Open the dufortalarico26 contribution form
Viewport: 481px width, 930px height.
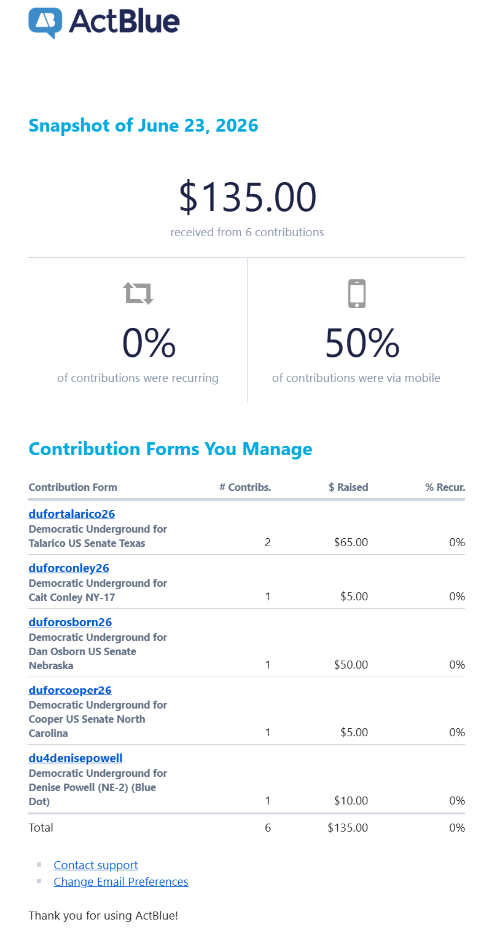[72, 514]
